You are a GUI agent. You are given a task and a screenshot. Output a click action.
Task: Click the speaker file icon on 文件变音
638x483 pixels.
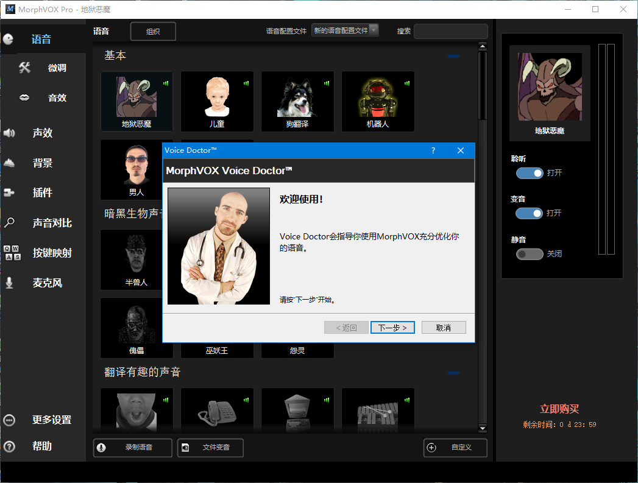point(185,448)
